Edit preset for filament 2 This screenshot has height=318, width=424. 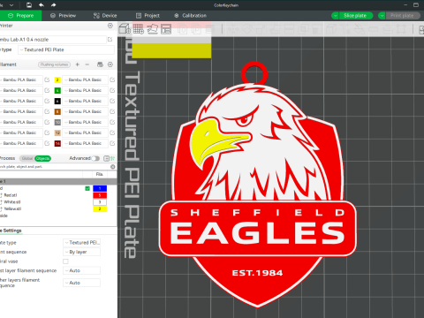[x=112, y=79]
